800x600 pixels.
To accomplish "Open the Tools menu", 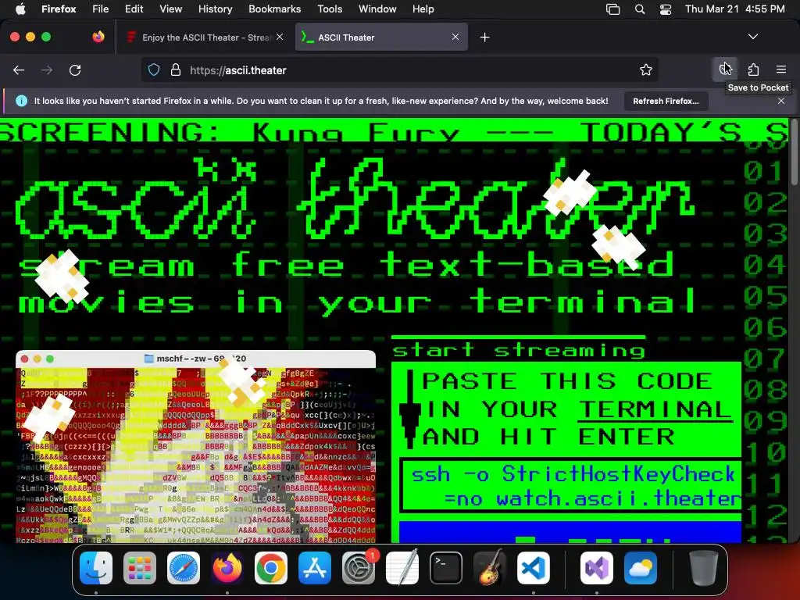I will pyautogui.click(x=330, y=9).
